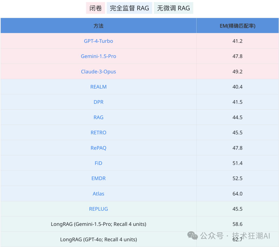Open the GPT-4-Turbo link
This screenshot has width=279, height=247.
(x=98, y=41)
